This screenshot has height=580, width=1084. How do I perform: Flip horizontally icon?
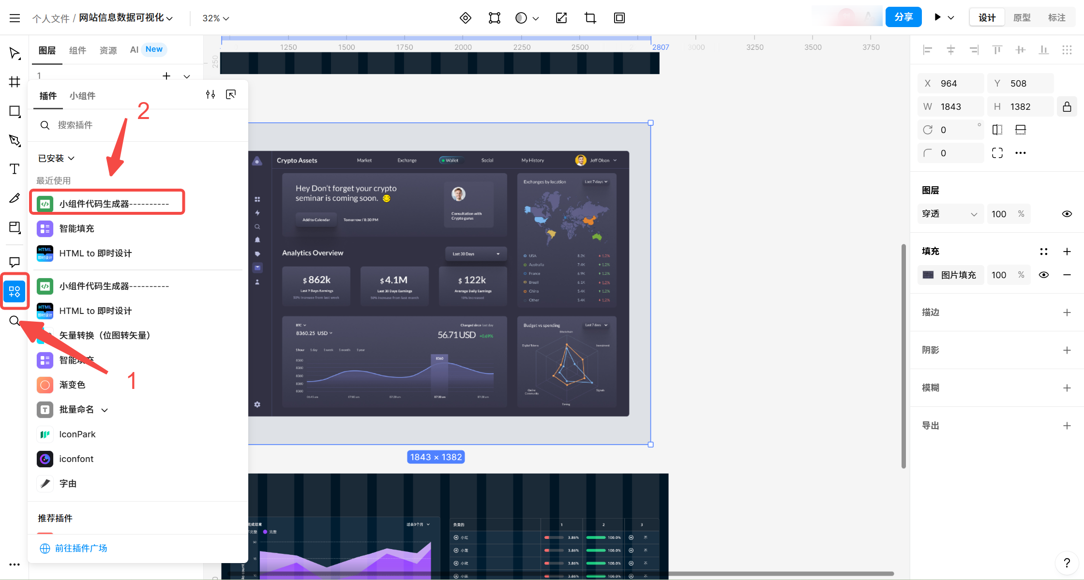tap(997, 130)
